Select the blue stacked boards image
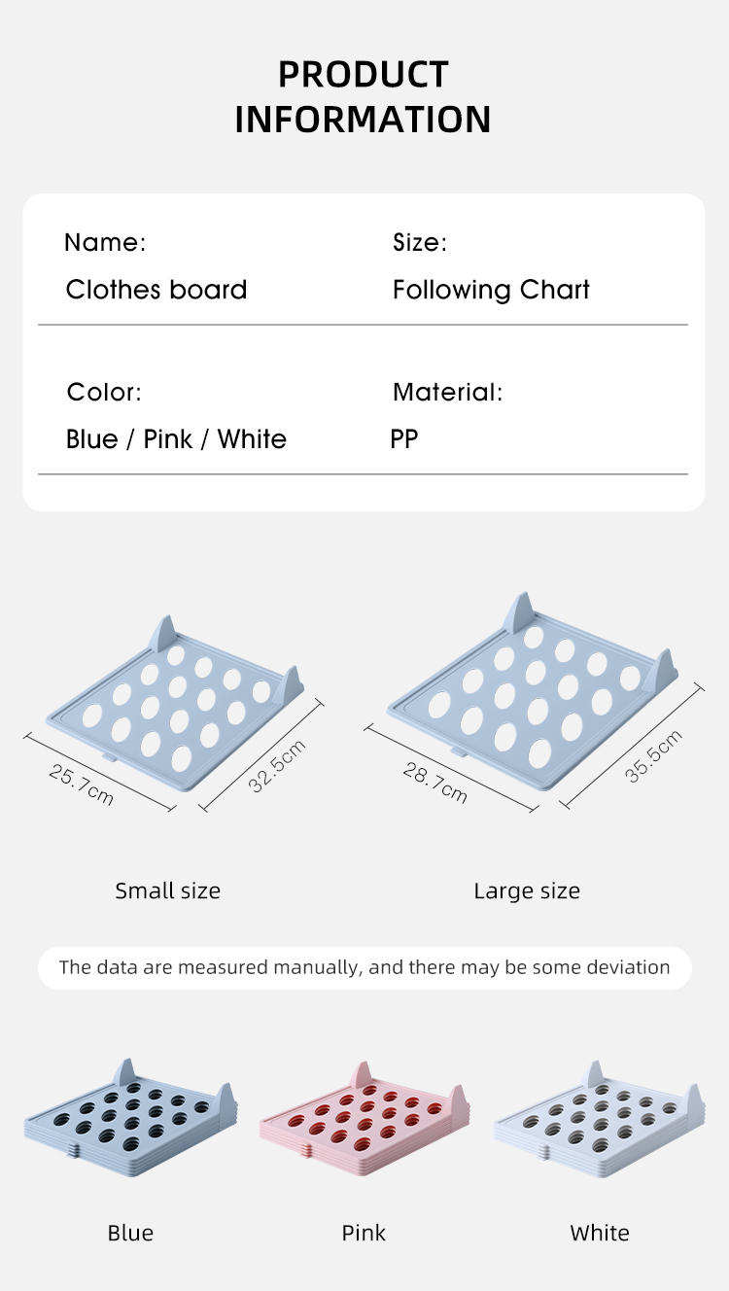The image size is (729, 1291). pyautogui.click(x=130, y=1117)
